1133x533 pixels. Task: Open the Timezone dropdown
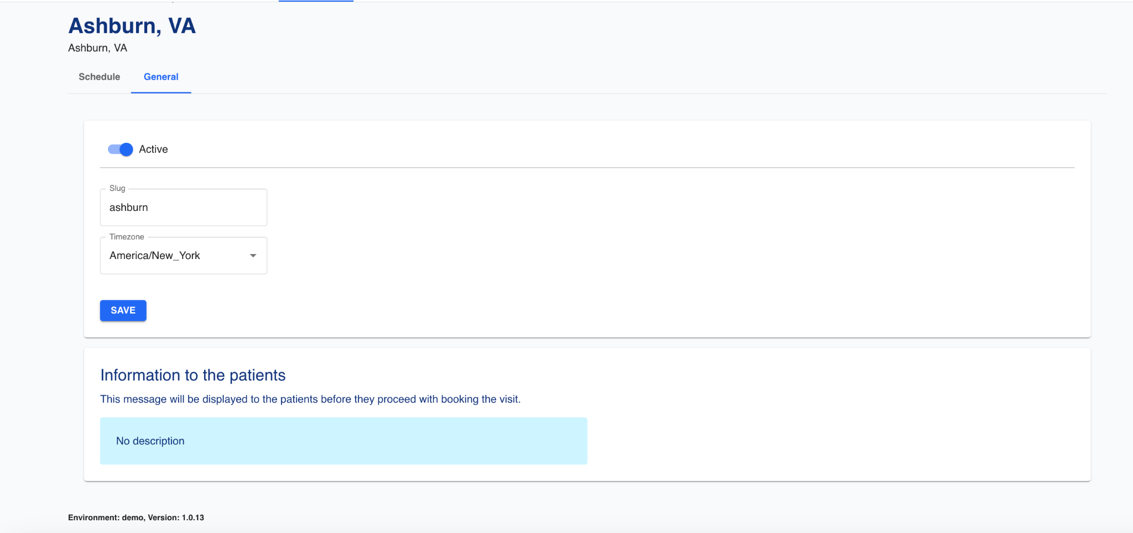183,256
